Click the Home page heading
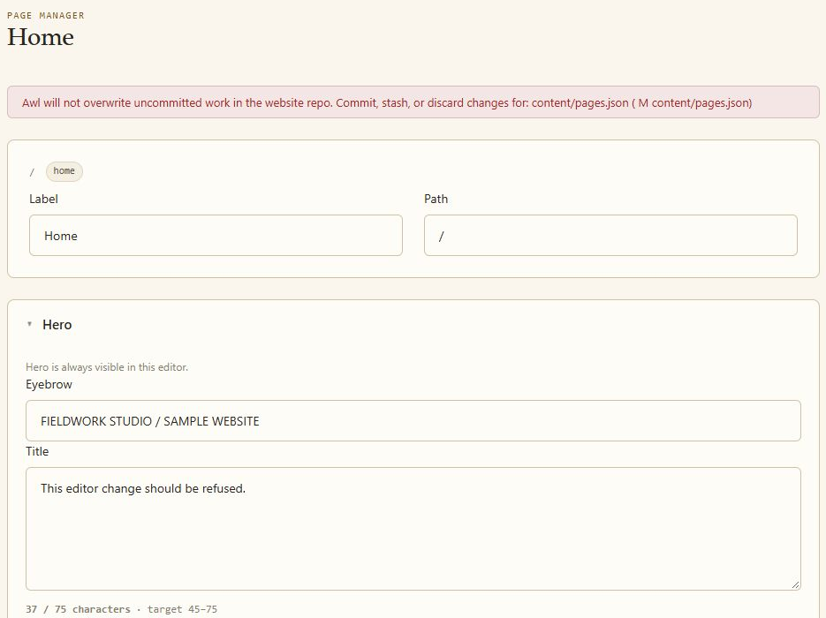The height and width of the screenshot is (618, 826). (x=41, y=37)
